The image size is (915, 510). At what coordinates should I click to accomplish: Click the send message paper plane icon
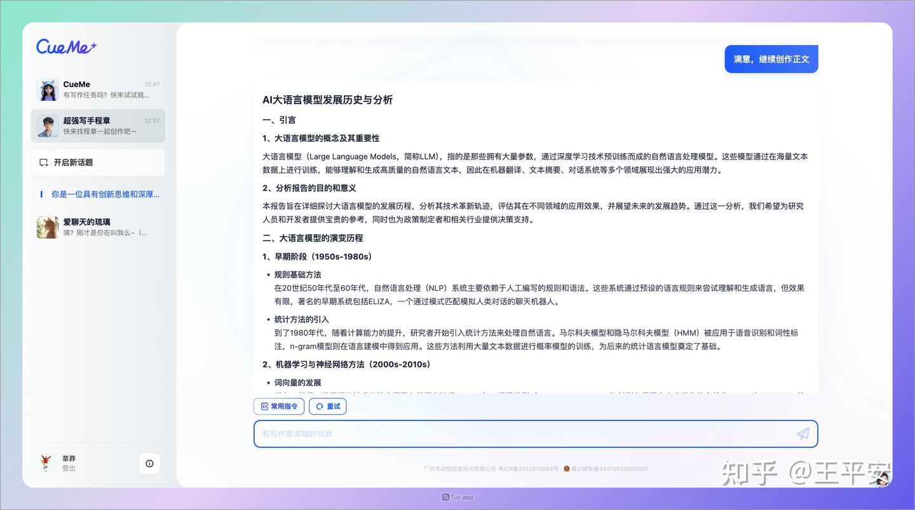[803, 434]
